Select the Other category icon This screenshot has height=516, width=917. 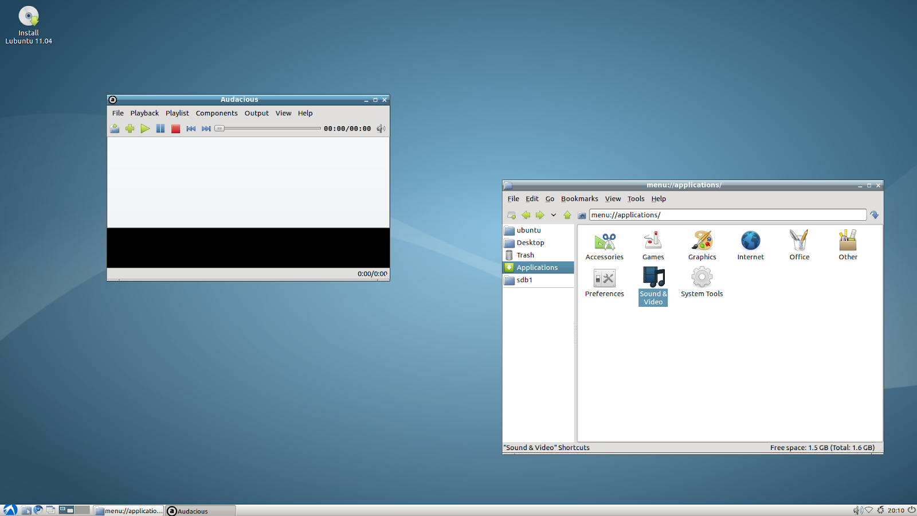tap(848, 245)
